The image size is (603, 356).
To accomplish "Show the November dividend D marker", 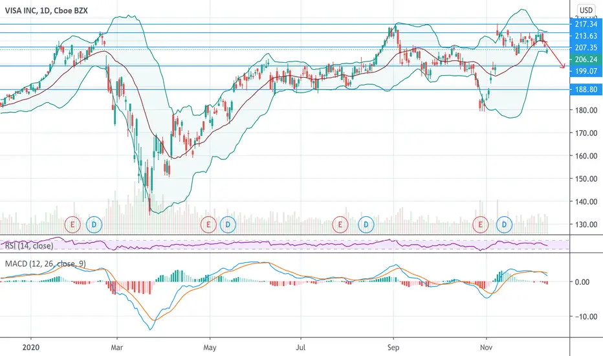I will pos(504,224).
